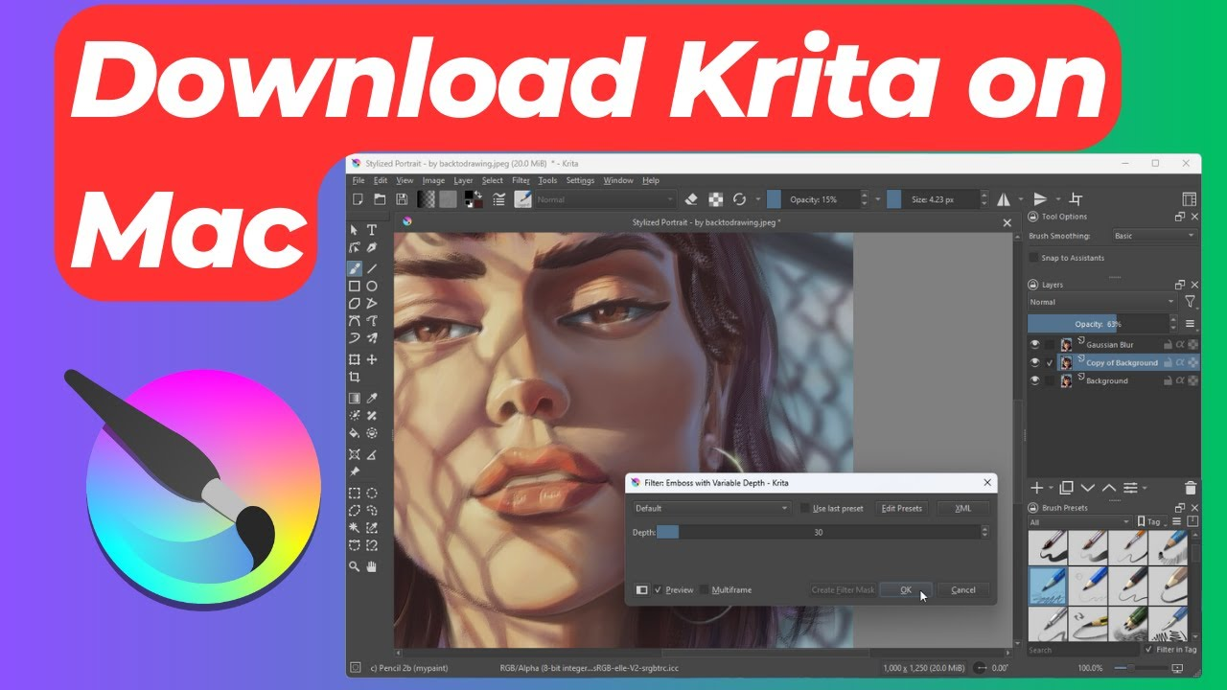Select the Freehand Brush tool
This screenshot has width=1227, height=690.
coord(355,268)
